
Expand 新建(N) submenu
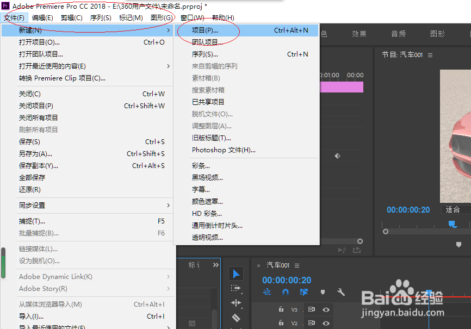pos(88,30)
